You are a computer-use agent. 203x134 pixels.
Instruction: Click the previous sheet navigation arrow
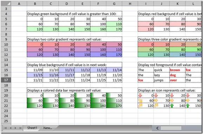[11, 128]
